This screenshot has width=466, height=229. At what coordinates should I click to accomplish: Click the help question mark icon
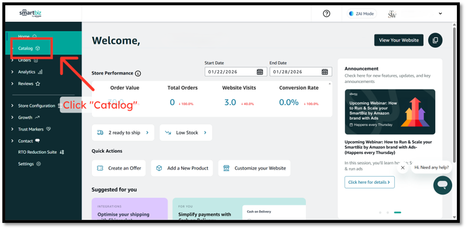click(x=327, y=13)
